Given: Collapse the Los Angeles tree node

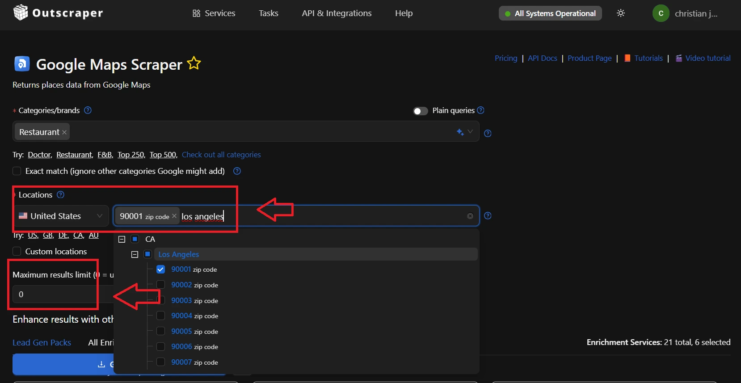Looking at the screenshot, I should click(x=135, y=254).
